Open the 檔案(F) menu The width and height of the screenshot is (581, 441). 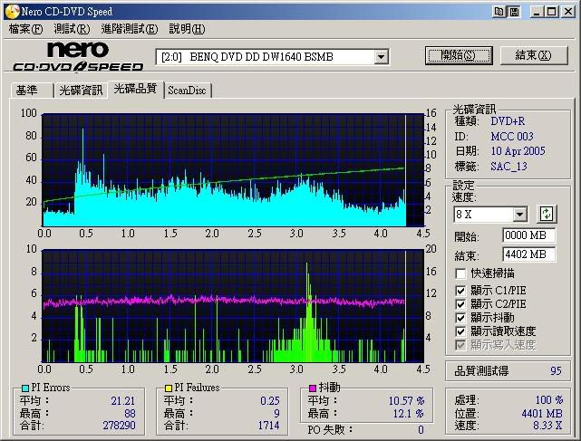[x=25, y=29]
